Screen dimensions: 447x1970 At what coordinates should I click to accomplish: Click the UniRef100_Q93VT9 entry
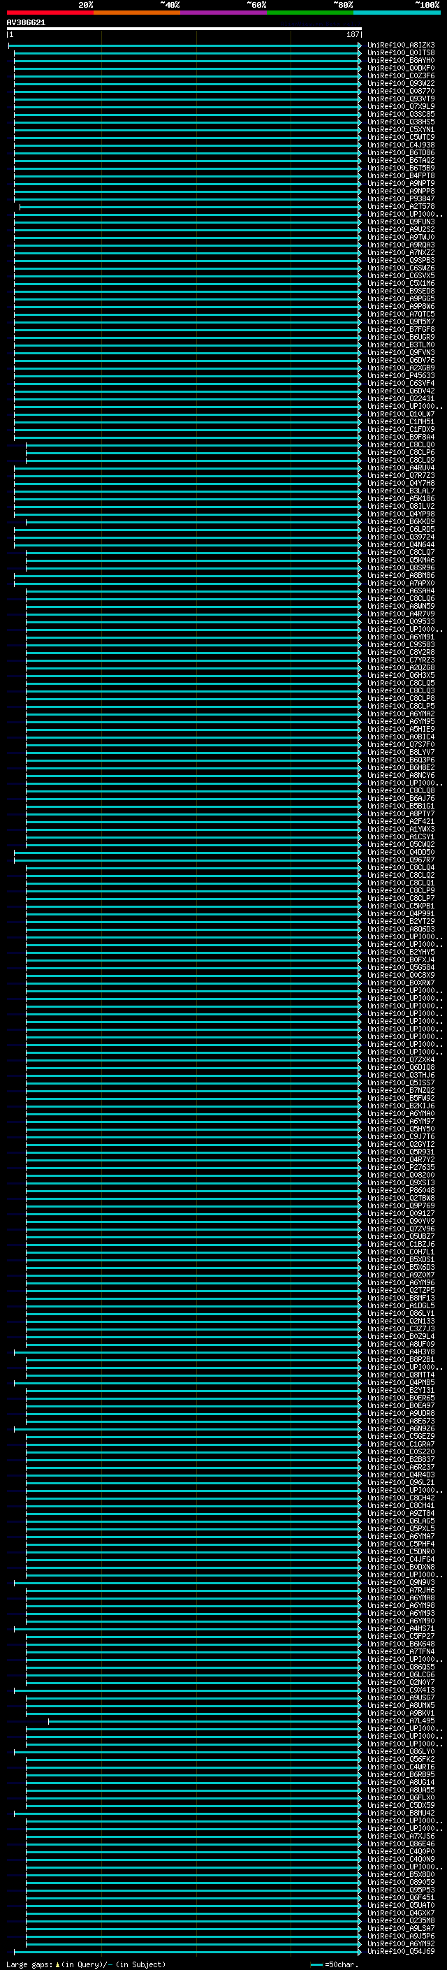[x=401, y=99]
